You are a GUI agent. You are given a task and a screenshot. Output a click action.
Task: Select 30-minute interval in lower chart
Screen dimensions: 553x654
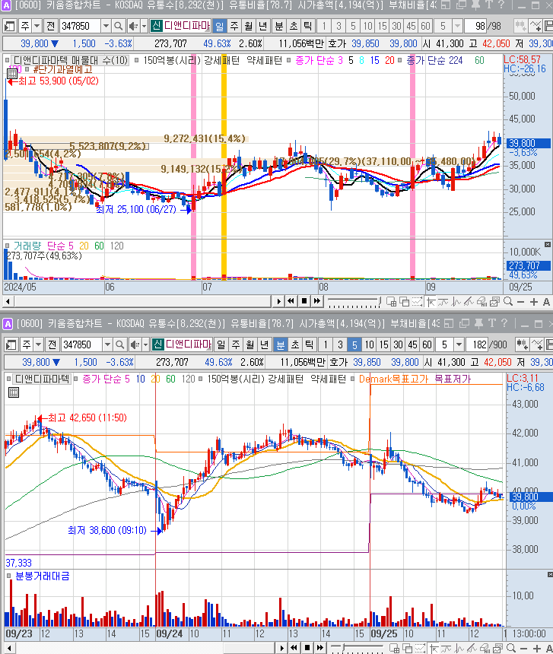click(398, 345)
